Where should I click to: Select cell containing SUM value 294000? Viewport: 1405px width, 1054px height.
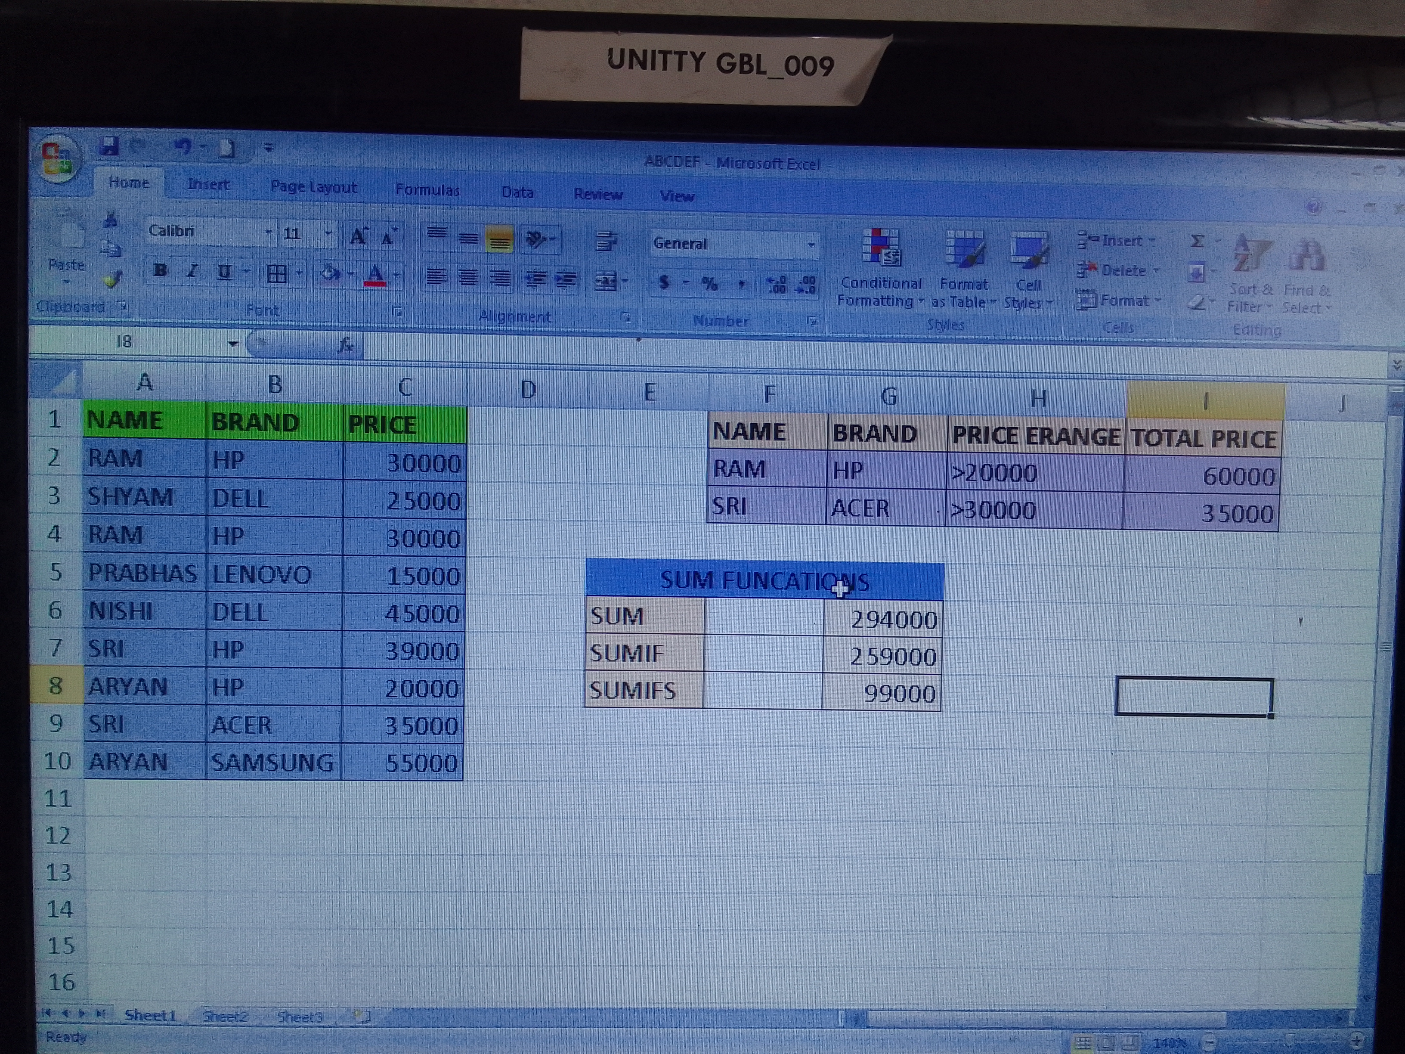pyautogui.click(x=882, y=619)
